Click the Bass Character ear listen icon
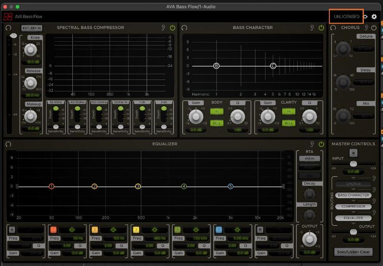Image resolution: width=383 pixels, height=266 pixels. click(x=312, y=28)
